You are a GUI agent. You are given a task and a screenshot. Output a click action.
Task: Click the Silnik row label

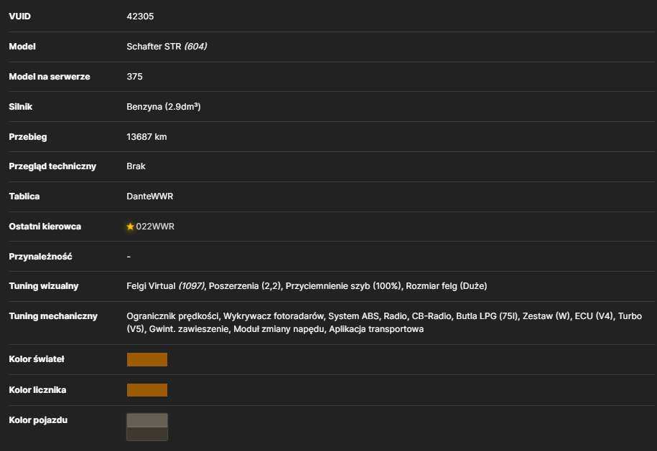[x=21, y=107]
